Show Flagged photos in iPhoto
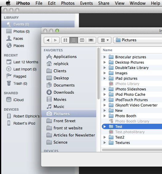Screen dimensions: 162x174 click(x=16, y=76)
